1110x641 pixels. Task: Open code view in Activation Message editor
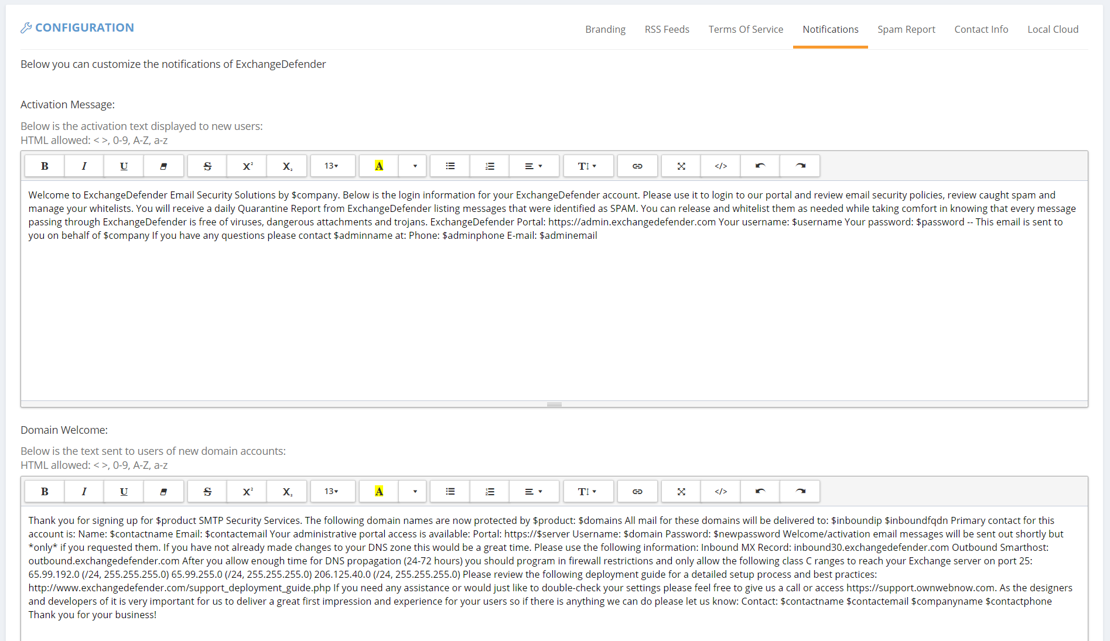coord(720,166)
